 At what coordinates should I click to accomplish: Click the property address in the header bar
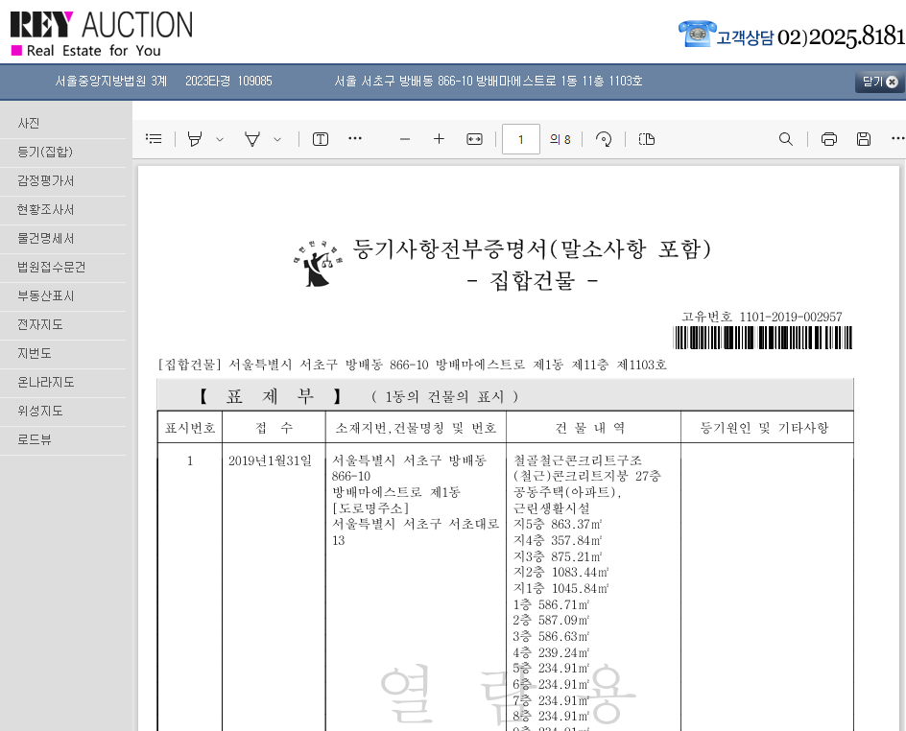tap(489, 81)
